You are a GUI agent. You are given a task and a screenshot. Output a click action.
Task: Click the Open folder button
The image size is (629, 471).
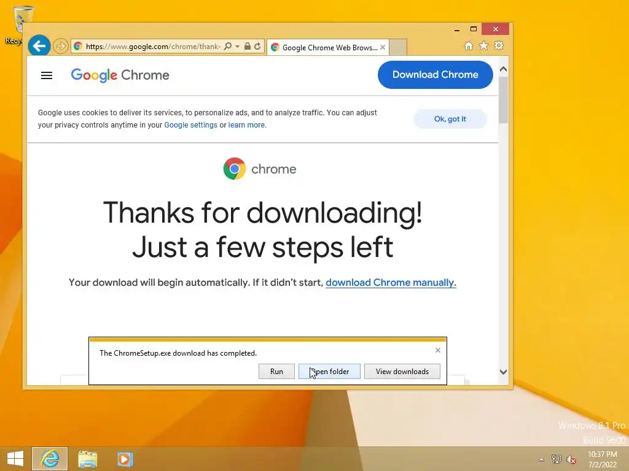click(x=329, y=371)
